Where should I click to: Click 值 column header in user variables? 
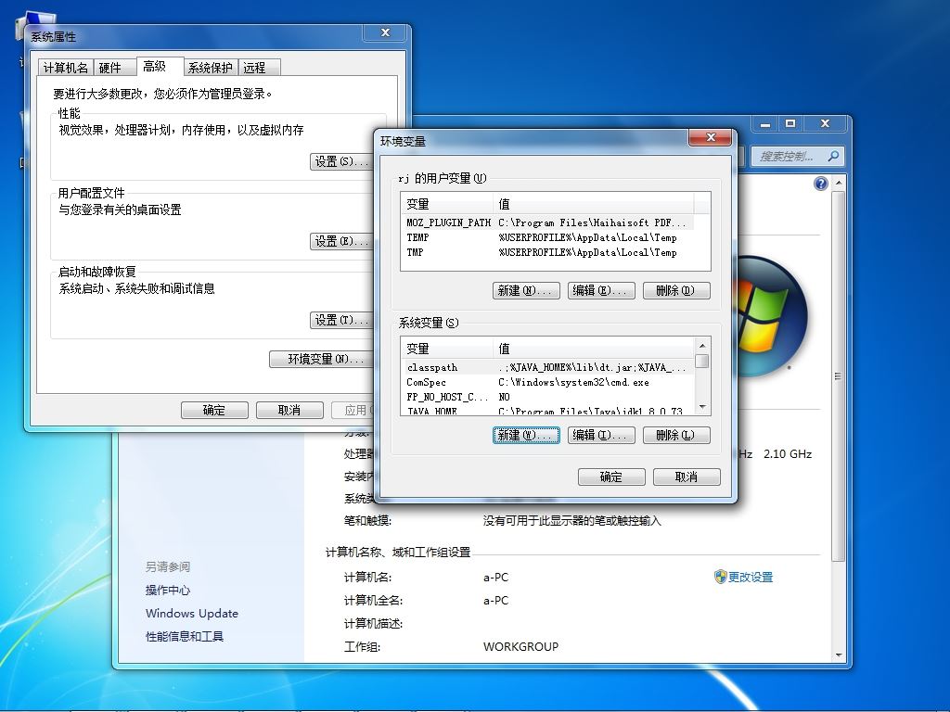[x=594, y=204]
